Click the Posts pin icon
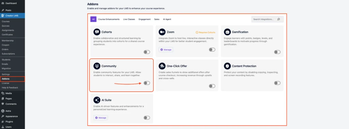The image size is (349, 129). pyautogui.click(x=3, y=10)
